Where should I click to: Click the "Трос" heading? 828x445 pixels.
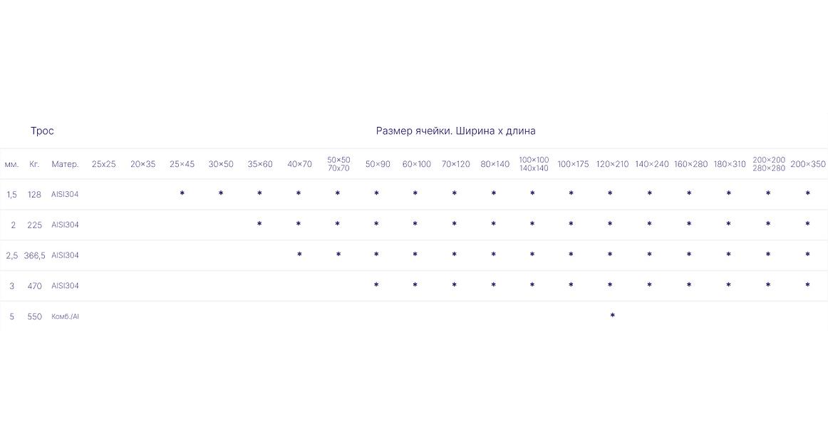42,131
